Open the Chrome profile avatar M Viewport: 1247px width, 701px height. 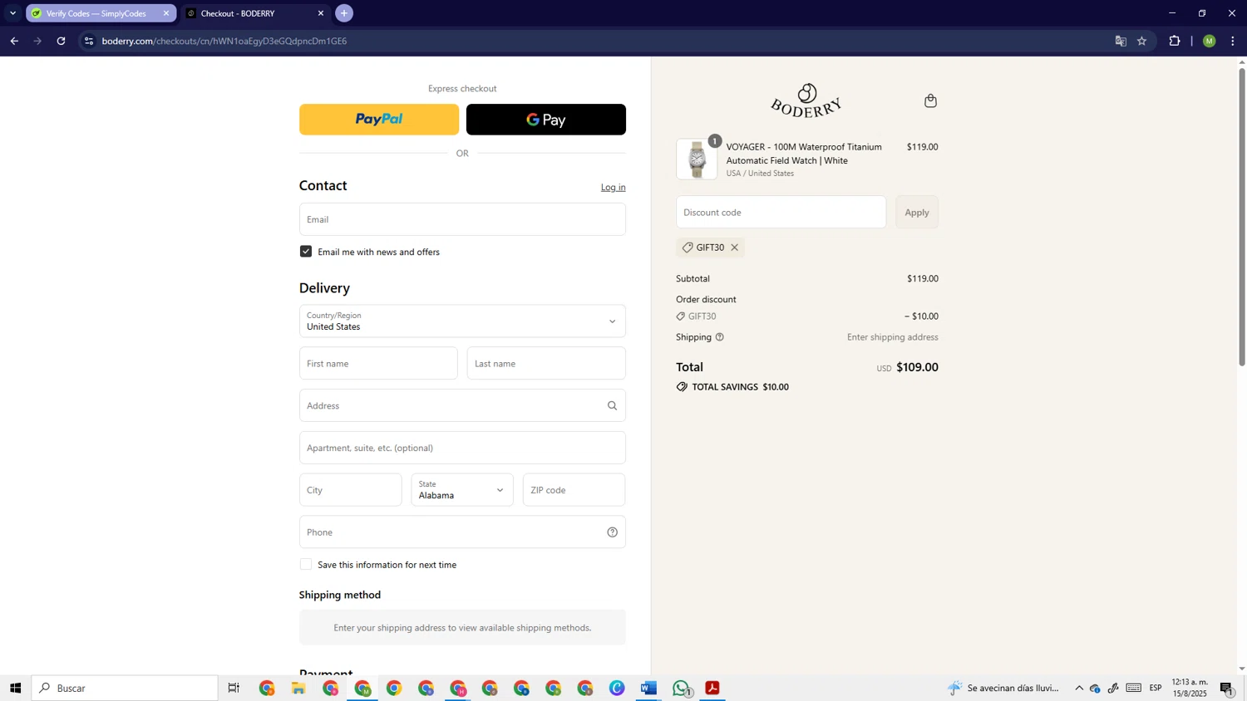1210,41
